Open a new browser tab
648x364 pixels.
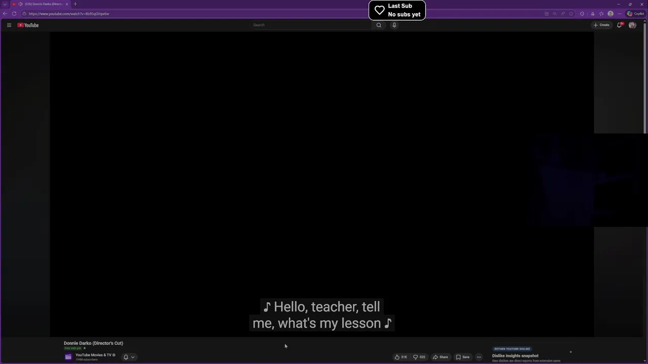pos(75,4)
